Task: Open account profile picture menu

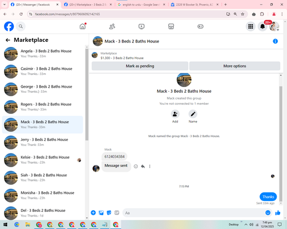Action: [274, 26]
